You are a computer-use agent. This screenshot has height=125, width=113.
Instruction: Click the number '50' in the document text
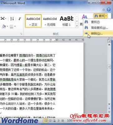[12, 94]
